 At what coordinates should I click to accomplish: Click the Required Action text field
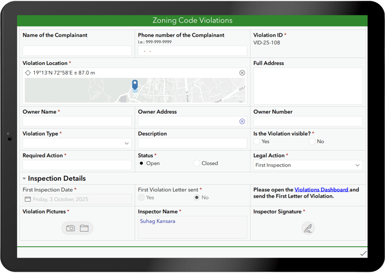coord(77,165)
